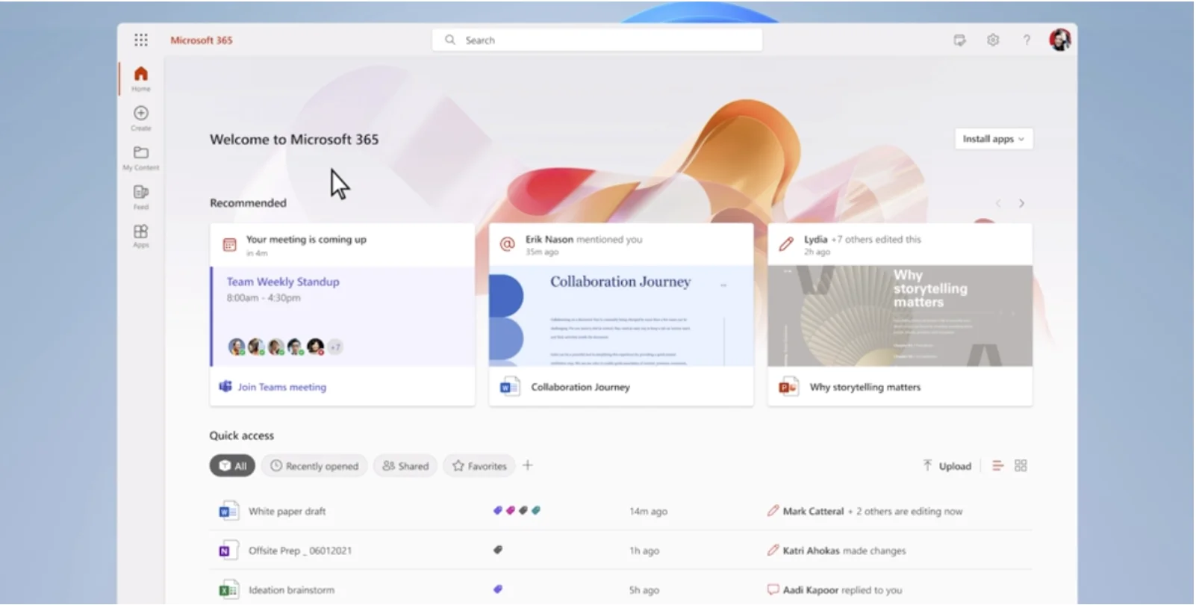Show previous recommended cards
Viewport: 1196px width, 605px height.
click(998, 203)
